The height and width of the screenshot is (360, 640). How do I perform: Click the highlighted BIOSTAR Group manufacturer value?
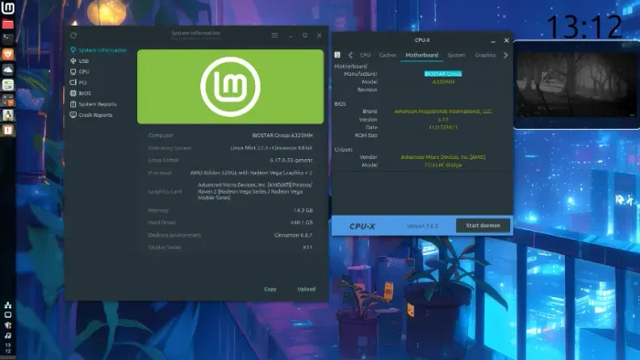[443, 74]
